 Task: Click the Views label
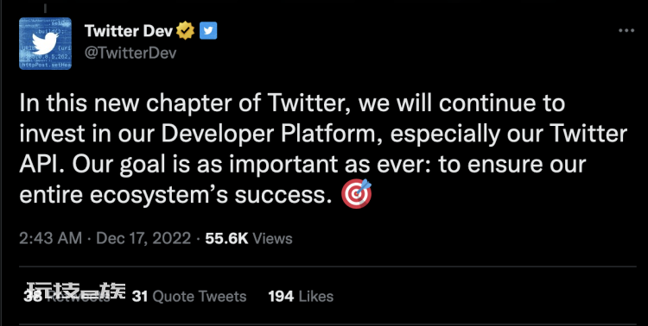coord(272,239)
